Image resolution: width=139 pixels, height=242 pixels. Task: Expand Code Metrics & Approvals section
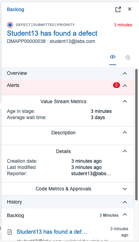point(125,189)
